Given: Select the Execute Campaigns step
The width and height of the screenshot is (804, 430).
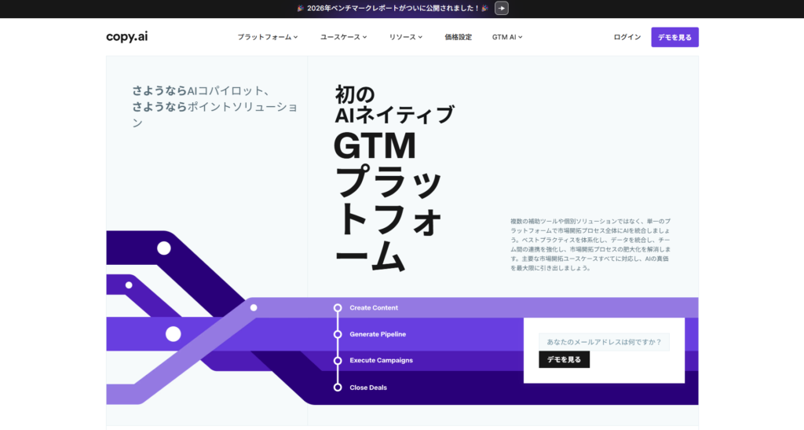Looking at the screenshot, I should point(381,360).
